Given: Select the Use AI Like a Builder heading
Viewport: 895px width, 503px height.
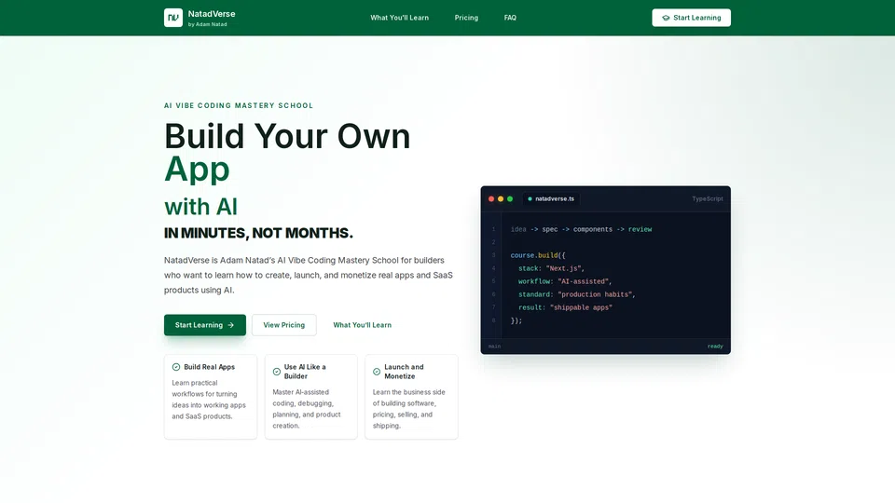Looking at the screenshot, I should pyautogui.click(x=305, y=372).
